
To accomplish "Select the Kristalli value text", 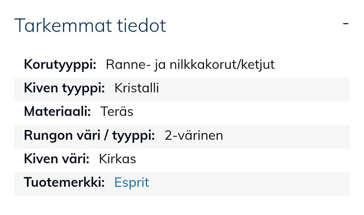I will pos(136,88).
